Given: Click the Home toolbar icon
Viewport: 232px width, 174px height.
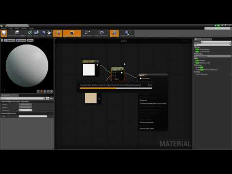Looking at the screenshot, I should pyautogui.click(x=43, y=33).
